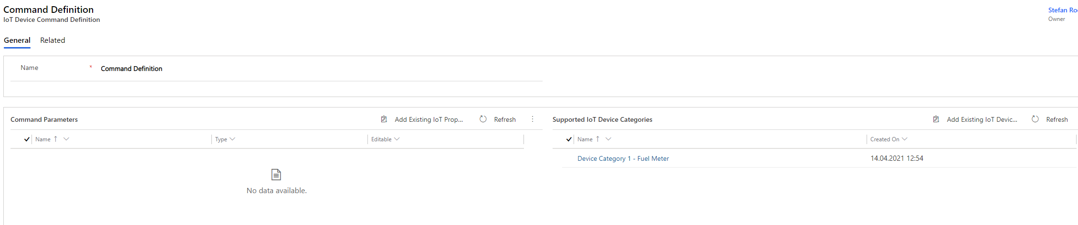Click Add Existing IoT Device Category icon
The image size is (1078, 225).
[936, 119]
